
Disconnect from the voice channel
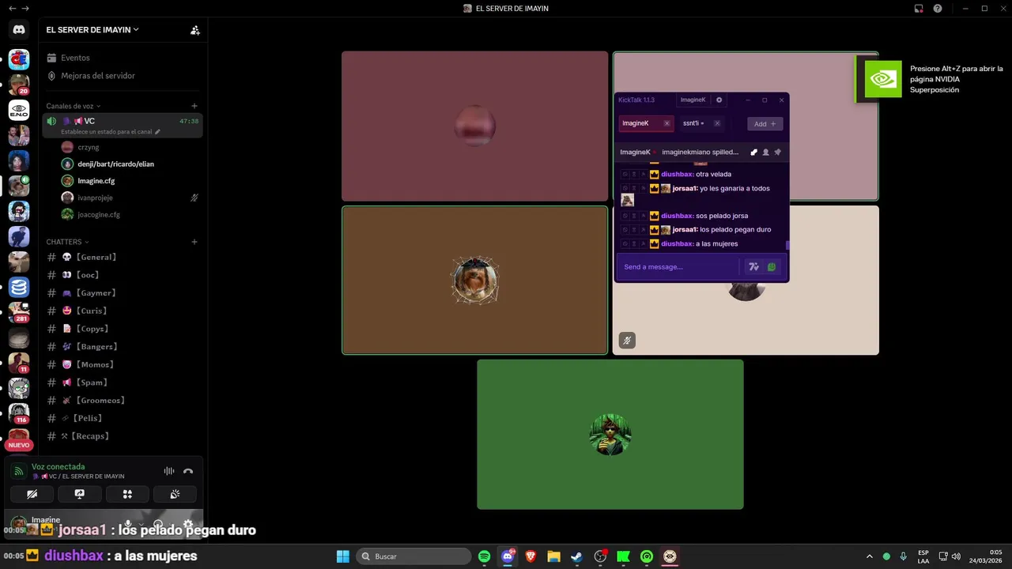point(188,471)
